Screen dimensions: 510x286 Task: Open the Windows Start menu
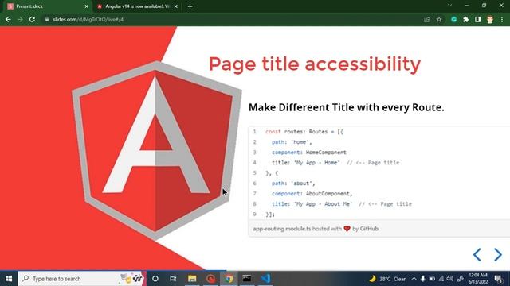(9, 279)
